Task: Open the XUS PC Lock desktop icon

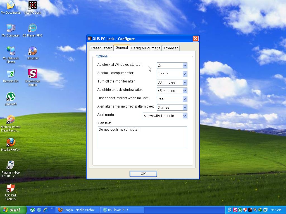Action: [33, 6]
